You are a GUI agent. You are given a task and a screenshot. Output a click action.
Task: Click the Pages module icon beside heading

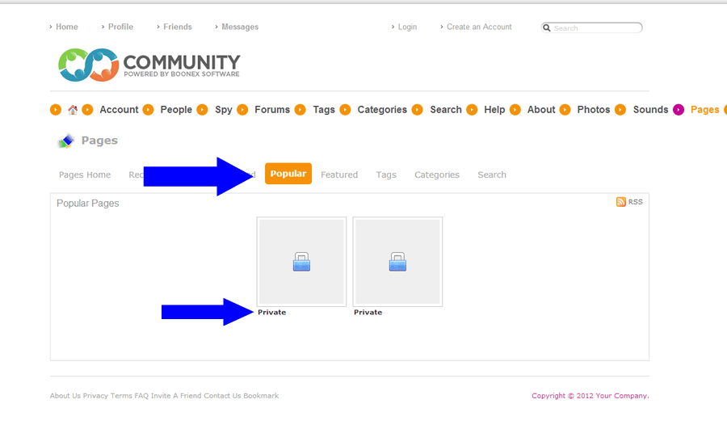[x=66, y=141]
